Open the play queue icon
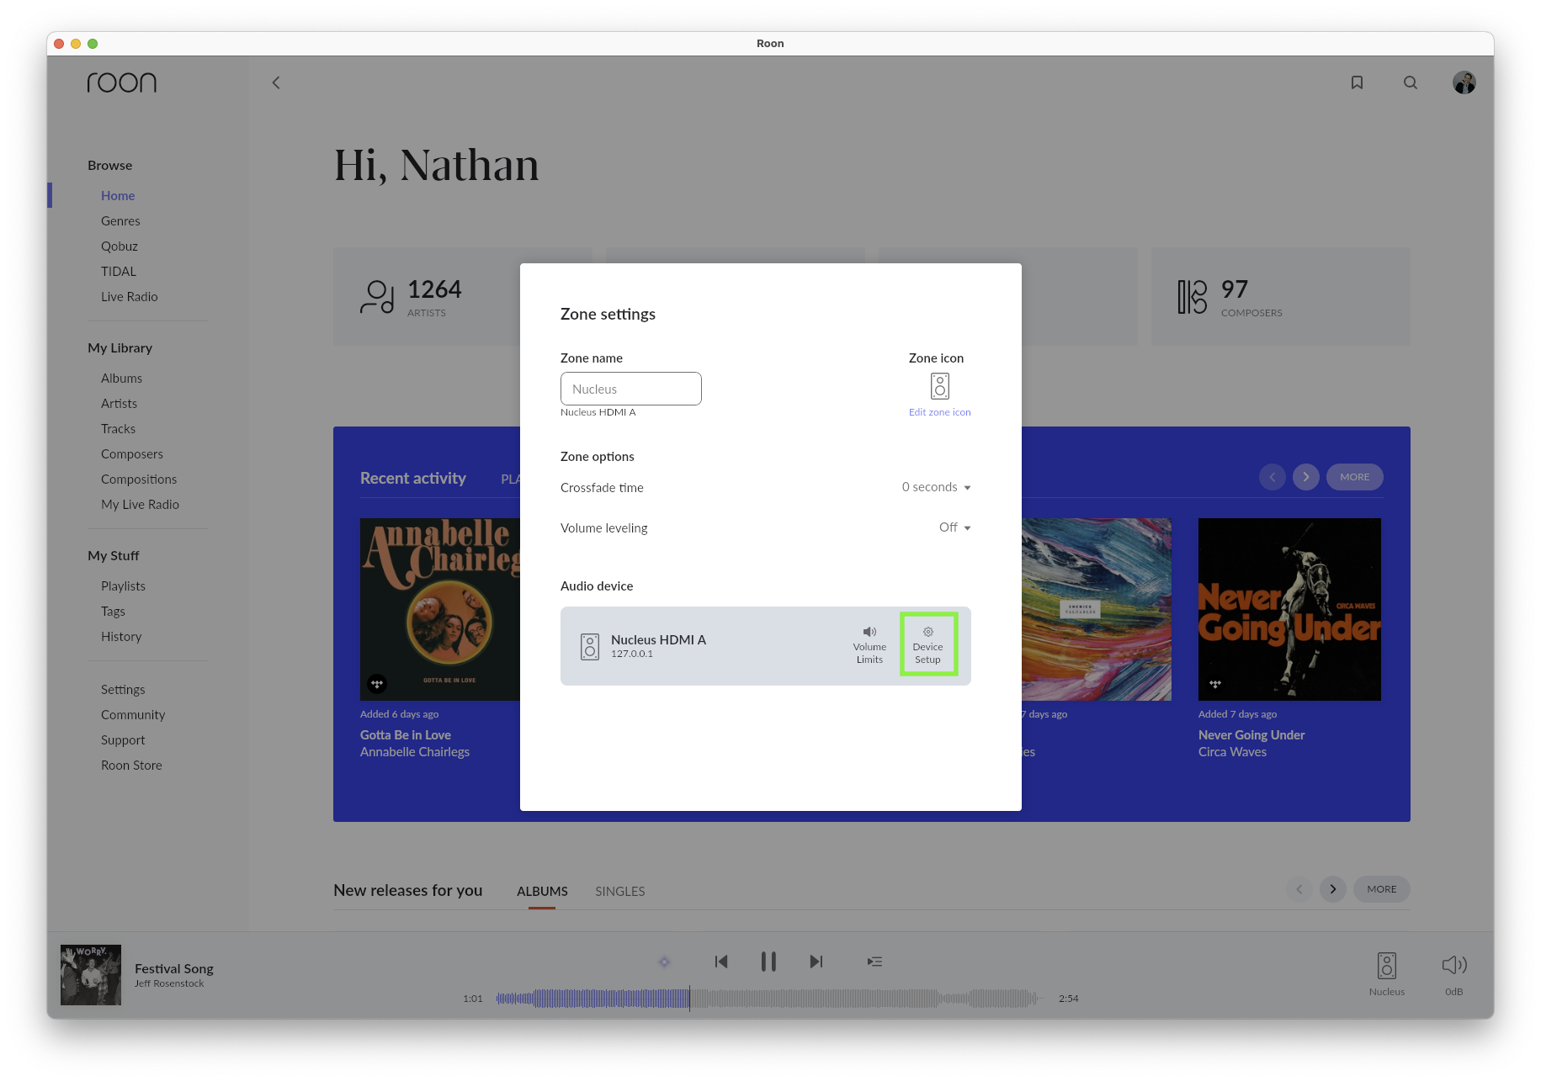Image resolution: width=1541 pixels, height=1081 pixels. [x=874, y=962]
